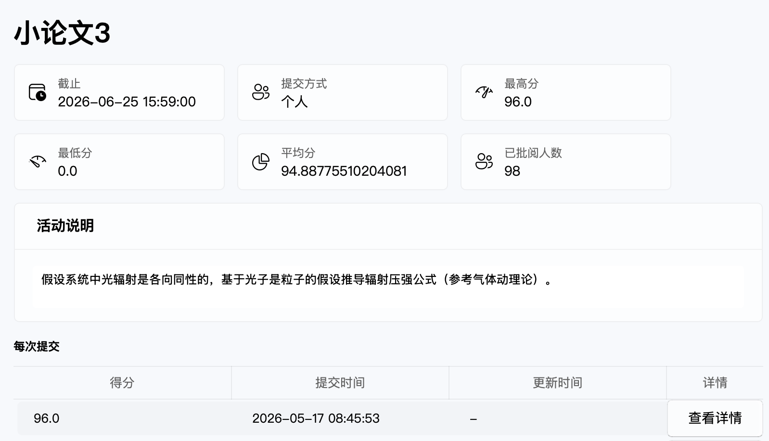Screen dimensions: 769x441
Task: Click the average score 94.88775510204081
Action: [344, 171]
